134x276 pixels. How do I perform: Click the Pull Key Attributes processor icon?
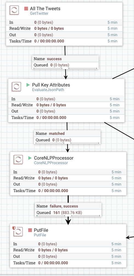point(16,87)
